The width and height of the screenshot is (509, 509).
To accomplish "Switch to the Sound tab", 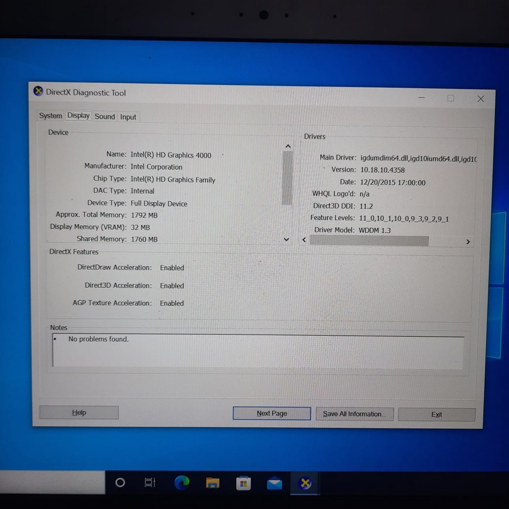I will point(104,116).
